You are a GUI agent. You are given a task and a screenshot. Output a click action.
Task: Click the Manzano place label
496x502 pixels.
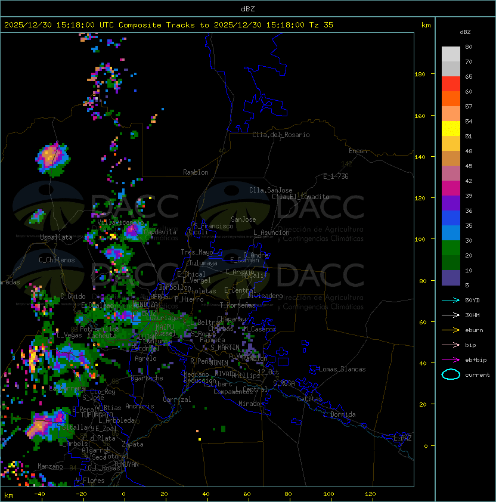(50, 466)
